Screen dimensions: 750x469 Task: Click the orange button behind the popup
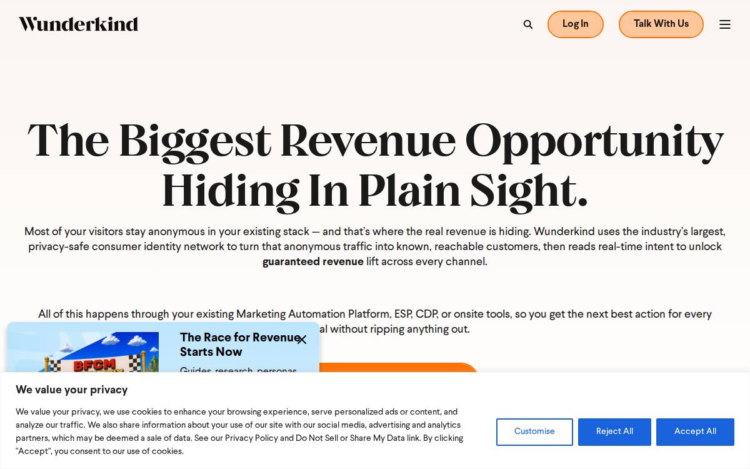[x=399, y=368]
